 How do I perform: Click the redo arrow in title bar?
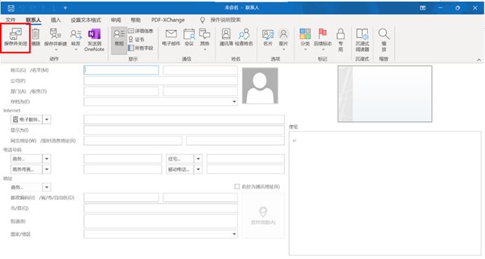point(33,8)
